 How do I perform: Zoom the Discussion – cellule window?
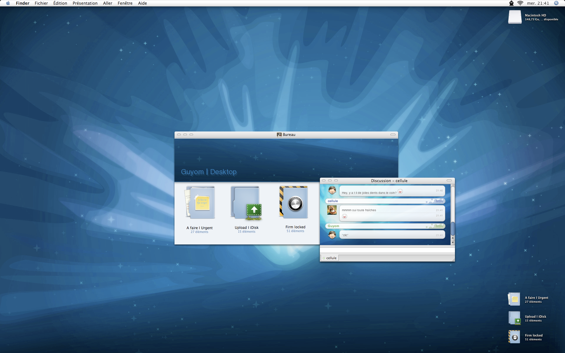click(x=336, y=181)
